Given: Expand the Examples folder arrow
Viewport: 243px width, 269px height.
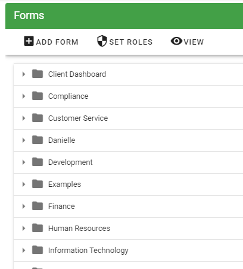Looking at the screenshot, I should pyautogui.click(x=24, y=184).
